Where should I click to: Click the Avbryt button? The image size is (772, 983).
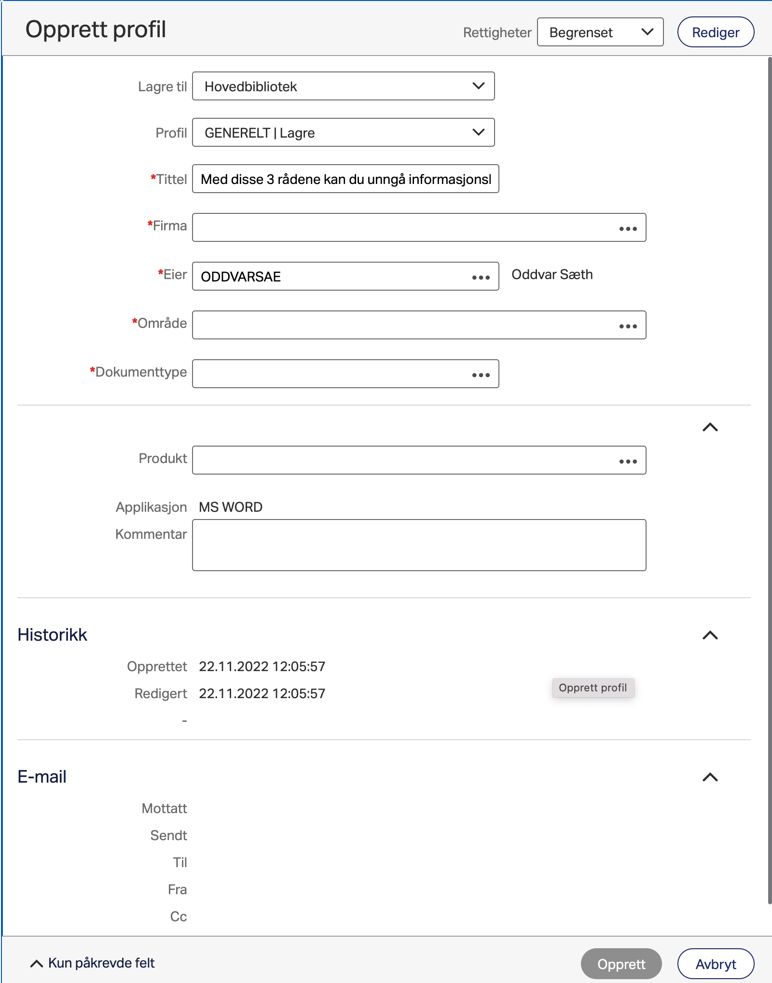[716, 963]
